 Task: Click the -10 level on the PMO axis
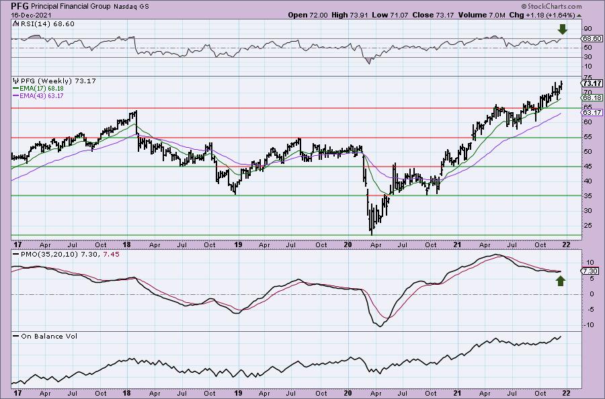tap(588, 325)
